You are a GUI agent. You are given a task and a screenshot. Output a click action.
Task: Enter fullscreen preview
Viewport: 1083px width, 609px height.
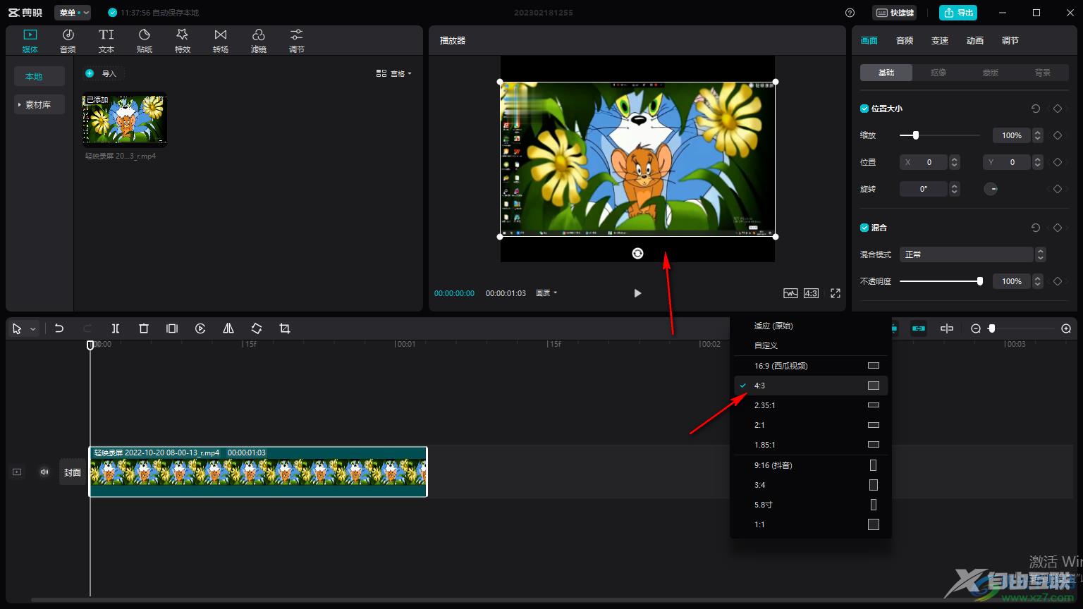point(836,293)
